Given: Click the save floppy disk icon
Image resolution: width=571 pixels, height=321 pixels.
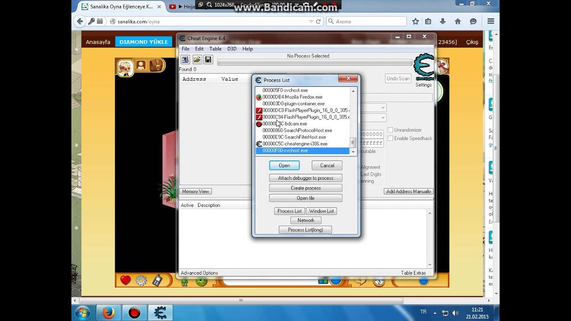Looking at the screenshot, I should [208, 60].
